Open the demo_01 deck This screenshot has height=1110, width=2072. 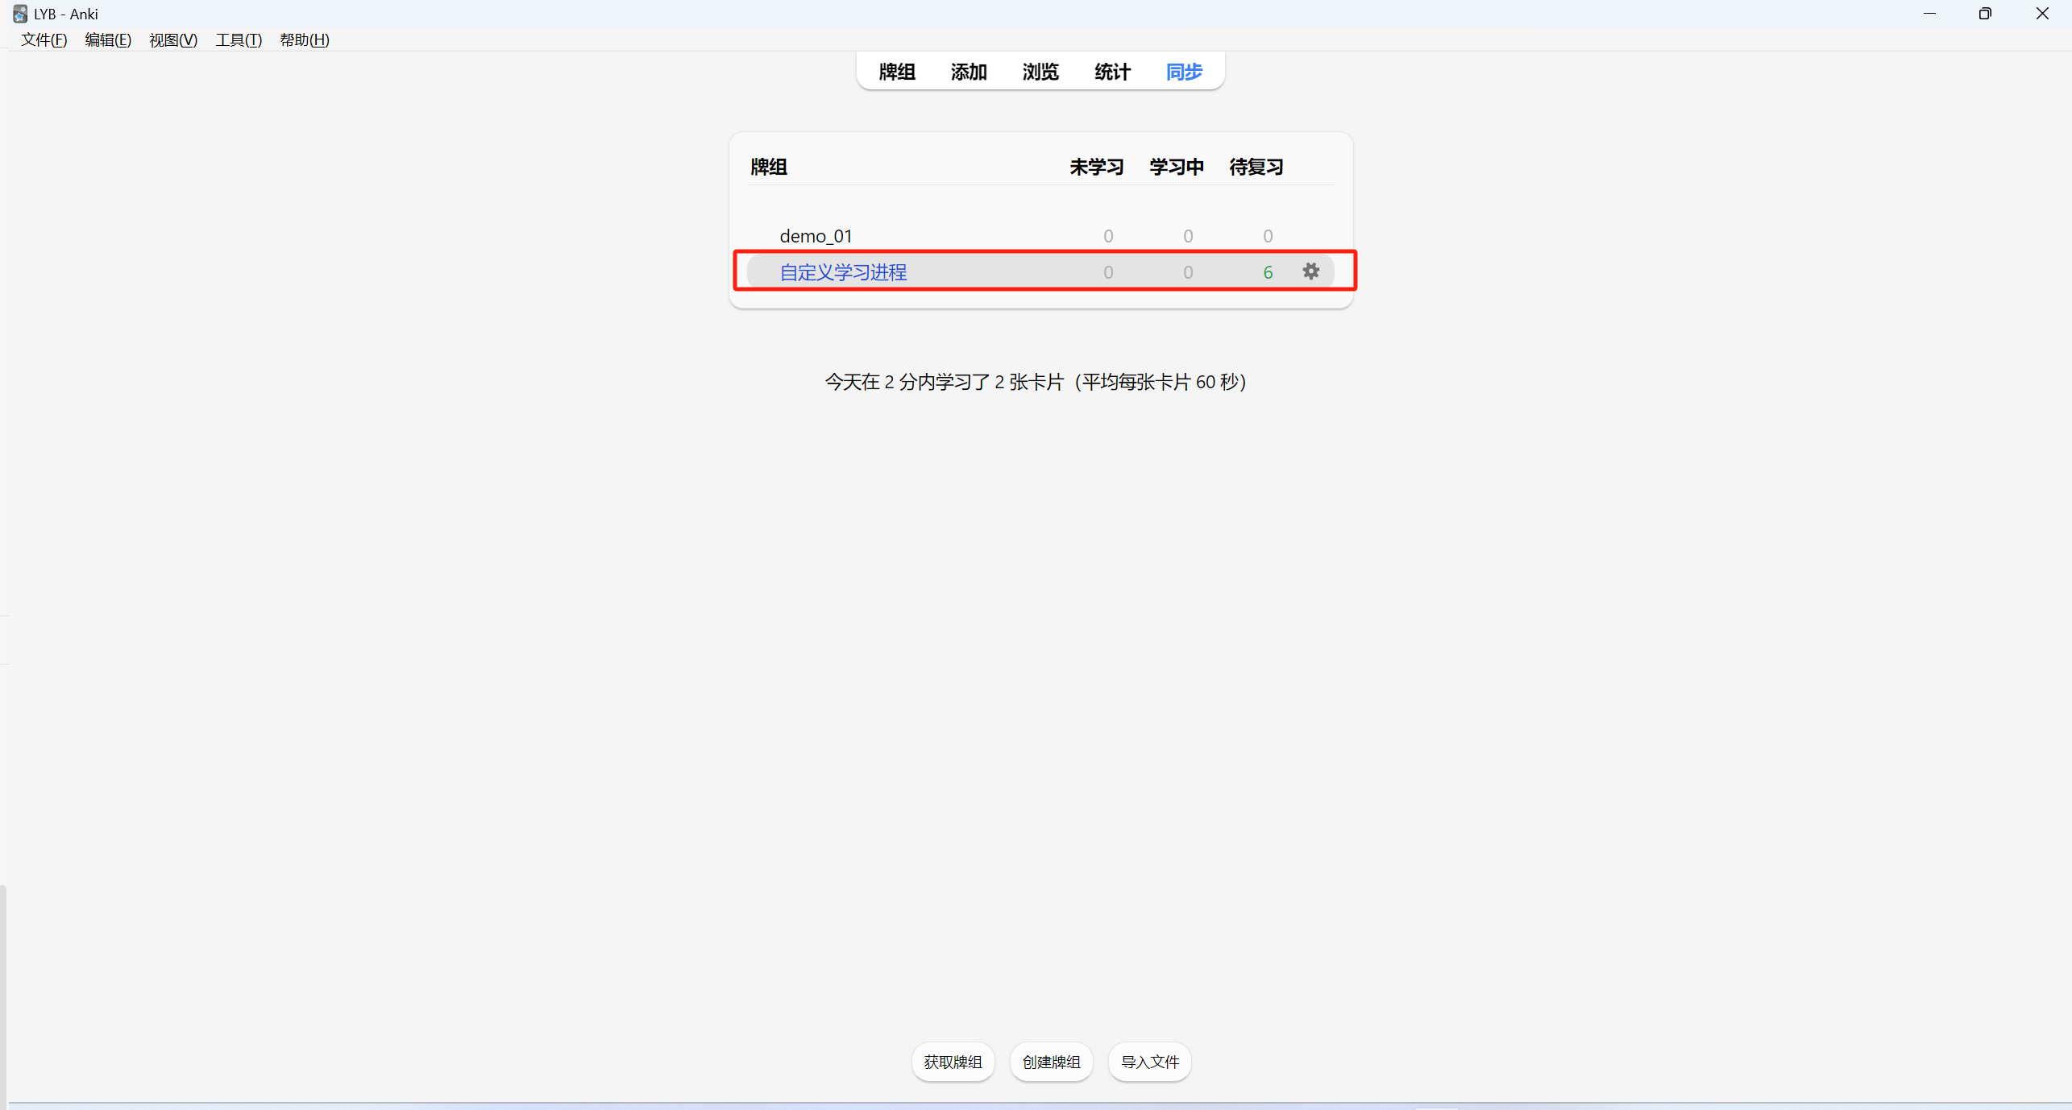point(816,236)
